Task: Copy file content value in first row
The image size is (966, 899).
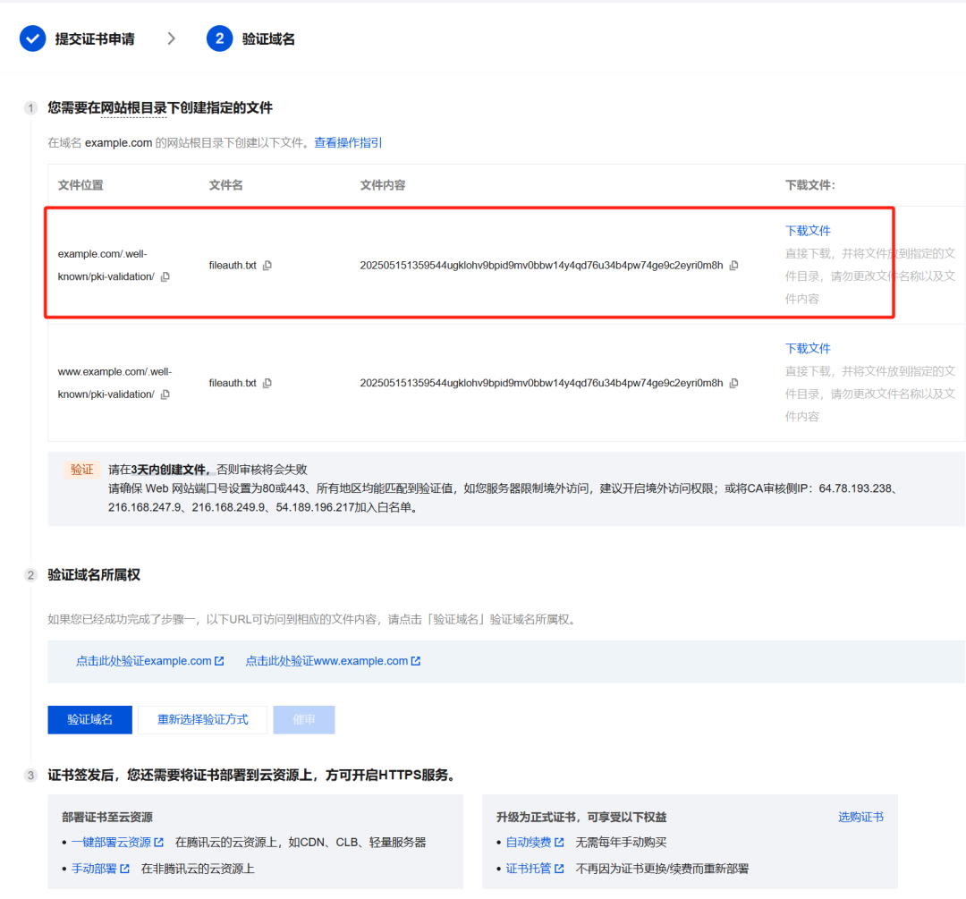Action: pos(733,266)
